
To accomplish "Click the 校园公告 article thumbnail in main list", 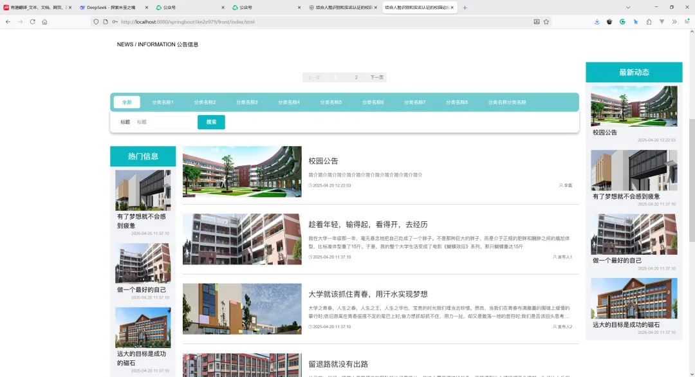I will click(242, 172).
